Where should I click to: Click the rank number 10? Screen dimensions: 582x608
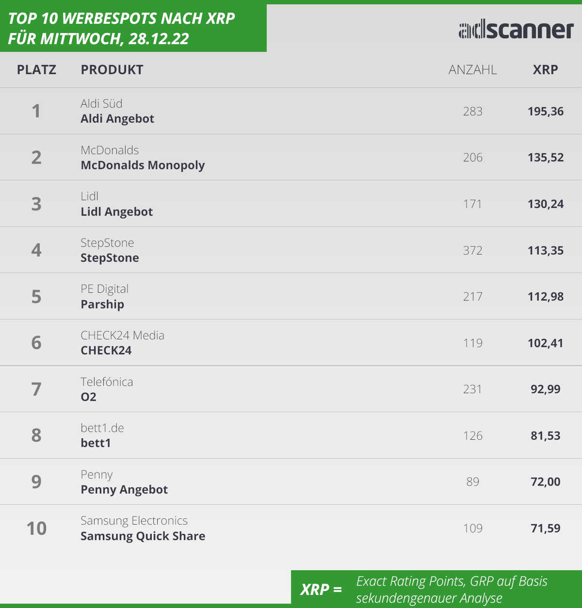[x=36, y=528]
